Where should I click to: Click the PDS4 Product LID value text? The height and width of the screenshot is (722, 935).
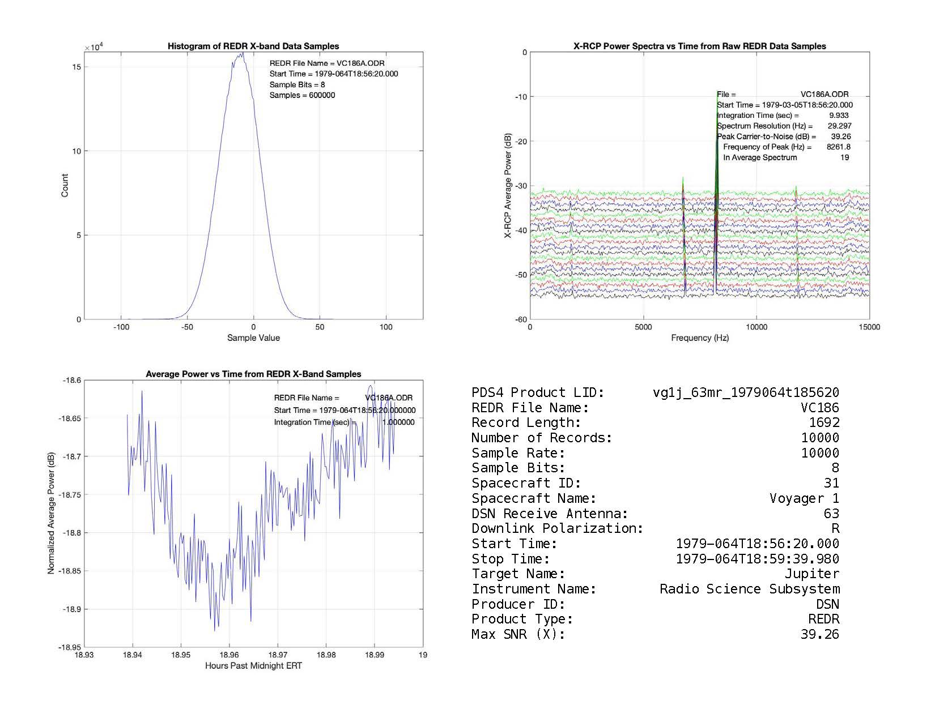[x=746, y=392]
